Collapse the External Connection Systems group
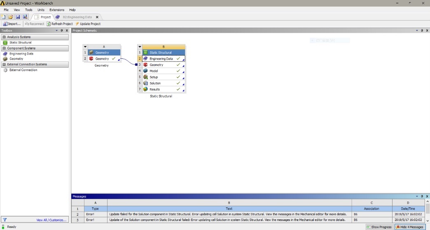The image size is (430, 230). [4, 64]
